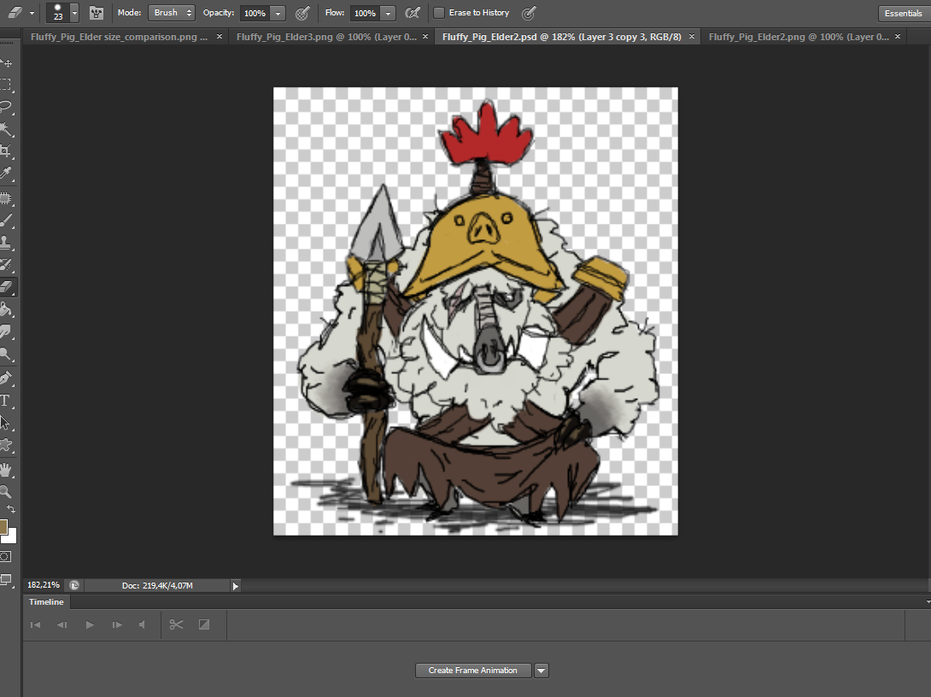
Task: Click Create Frame Animation button
Action: [473, 671]
